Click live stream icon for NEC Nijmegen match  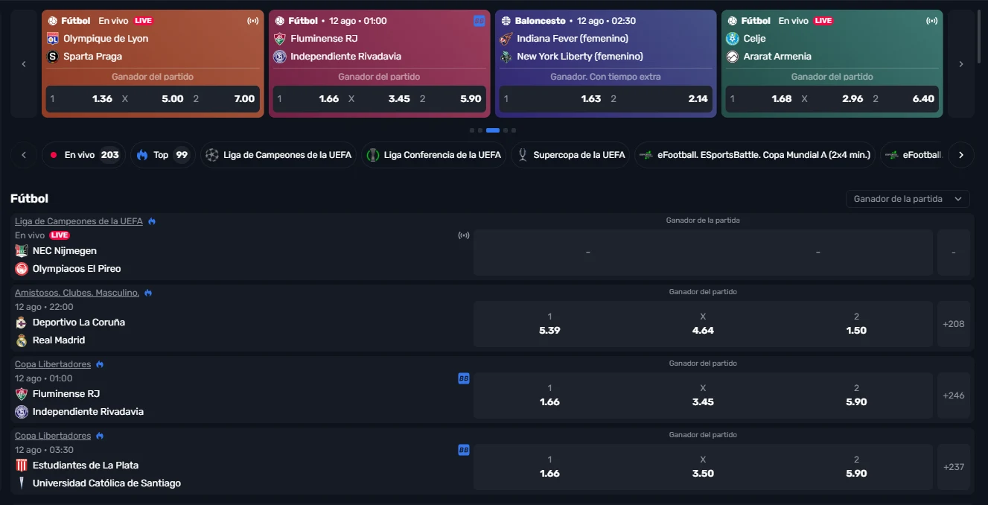pos(464,235)
